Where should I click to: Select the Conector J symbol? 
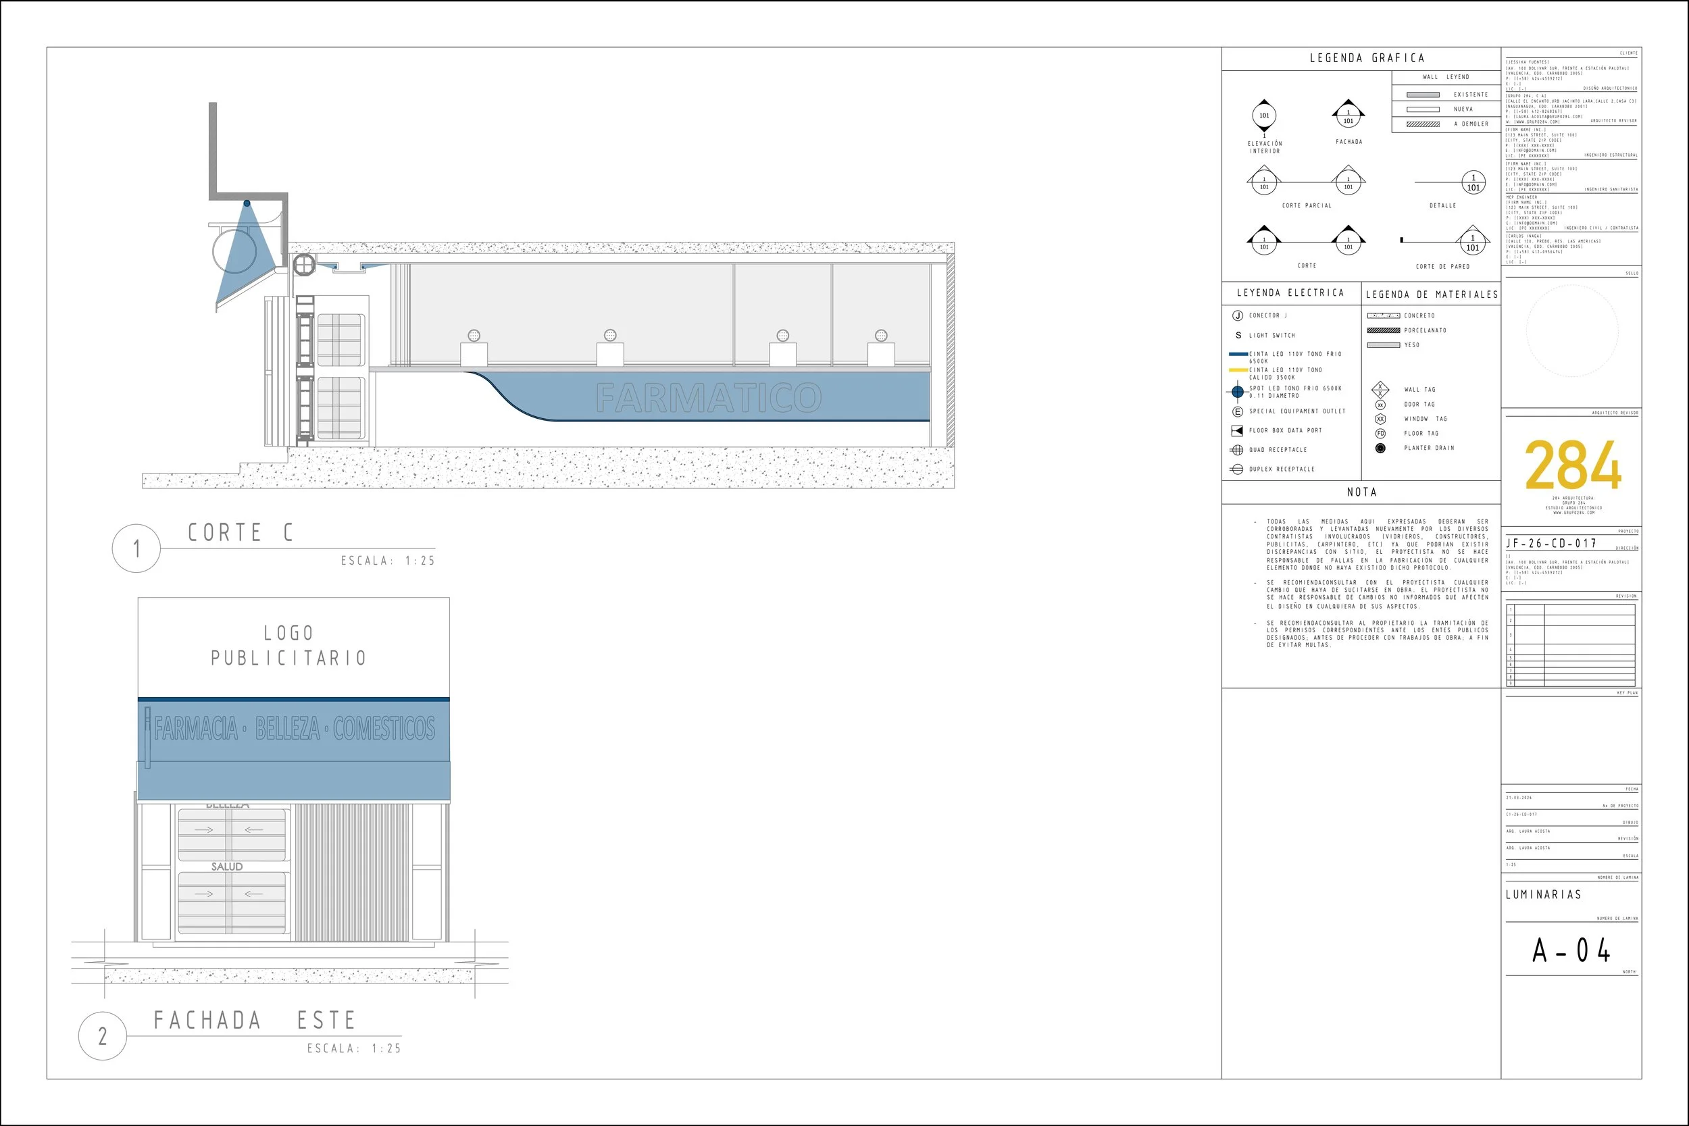click(1237, 315)
